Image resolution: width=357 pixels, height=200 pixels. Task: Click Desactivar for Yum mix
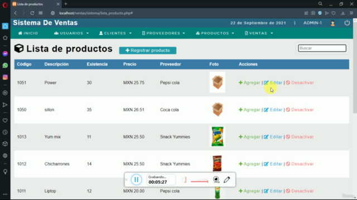coord(300,137)
